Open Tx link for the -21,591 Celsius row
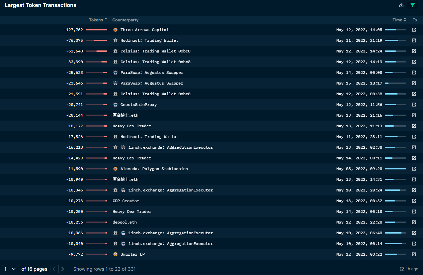The height and width of the screenshot is (275, 423). coord(414,94)
